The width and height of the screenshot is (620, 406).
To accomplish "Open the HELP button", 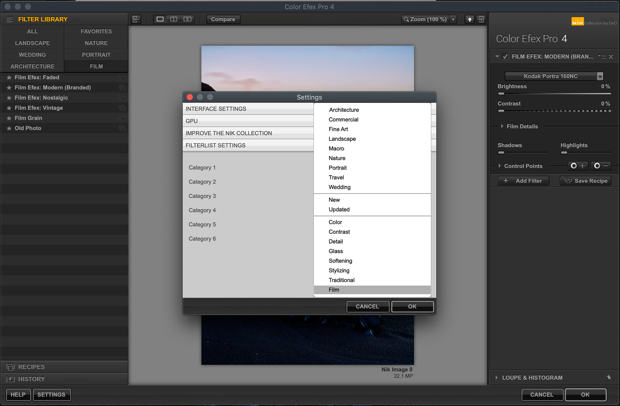I will [x=18, y=395].
